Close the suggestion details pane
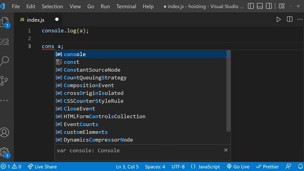 point(226,150)
